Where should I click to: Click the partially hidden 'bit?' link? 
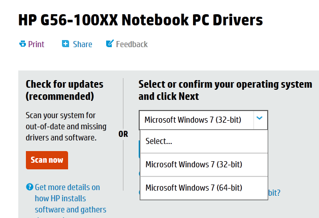274,193
